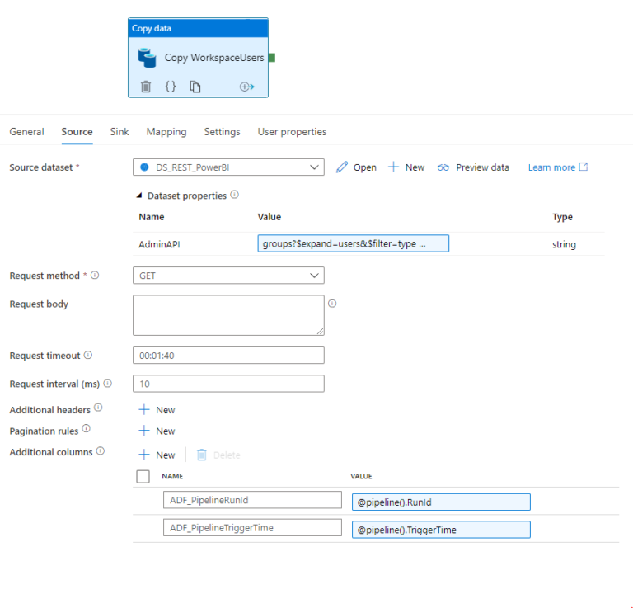Open the Mapping tab
Viewport: 633px width, 608px height.
(x=166, y=132)
